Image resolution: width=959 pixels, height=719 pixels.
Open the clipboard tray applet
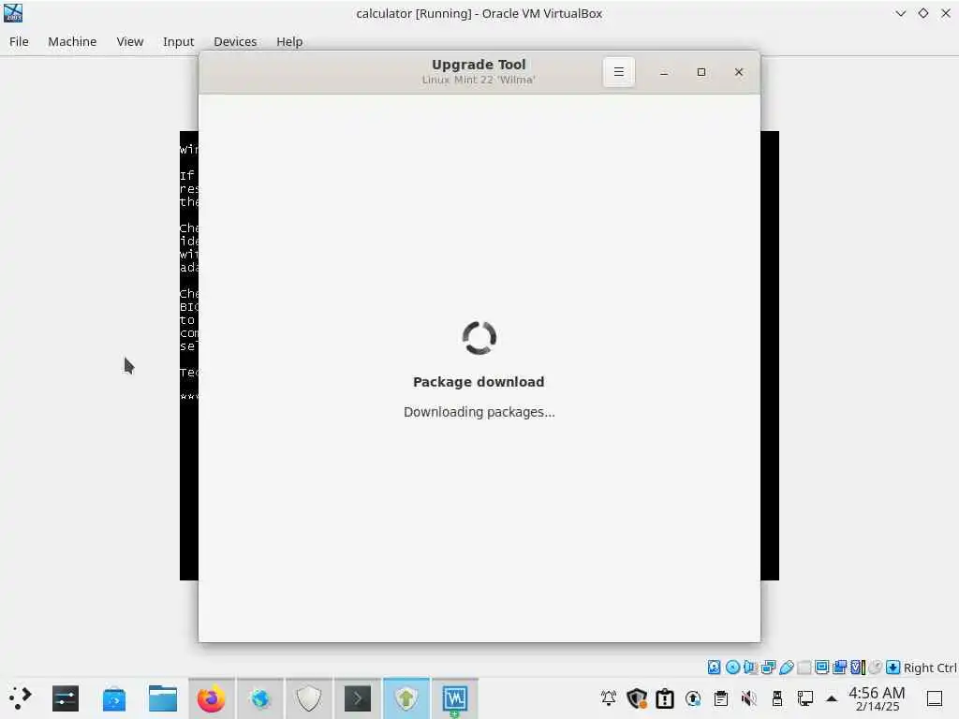click(x=721, y=698)
